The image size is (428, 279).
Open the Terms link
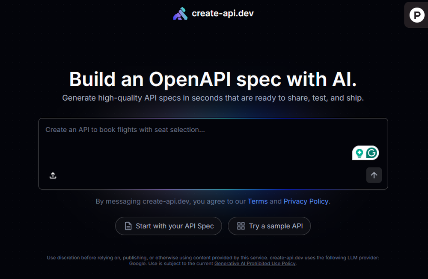[258, 201]
